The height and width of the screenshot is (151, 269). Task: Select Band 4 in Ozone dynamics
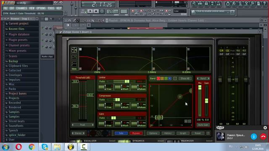pyautogui.click(x=170, y=78)
